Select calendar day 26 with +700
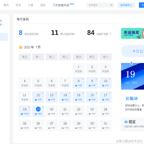The image size is (144, 144). 38,125
